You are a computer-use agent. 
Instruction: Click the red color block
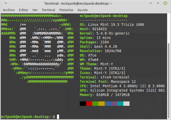click(x=89, y=103)
